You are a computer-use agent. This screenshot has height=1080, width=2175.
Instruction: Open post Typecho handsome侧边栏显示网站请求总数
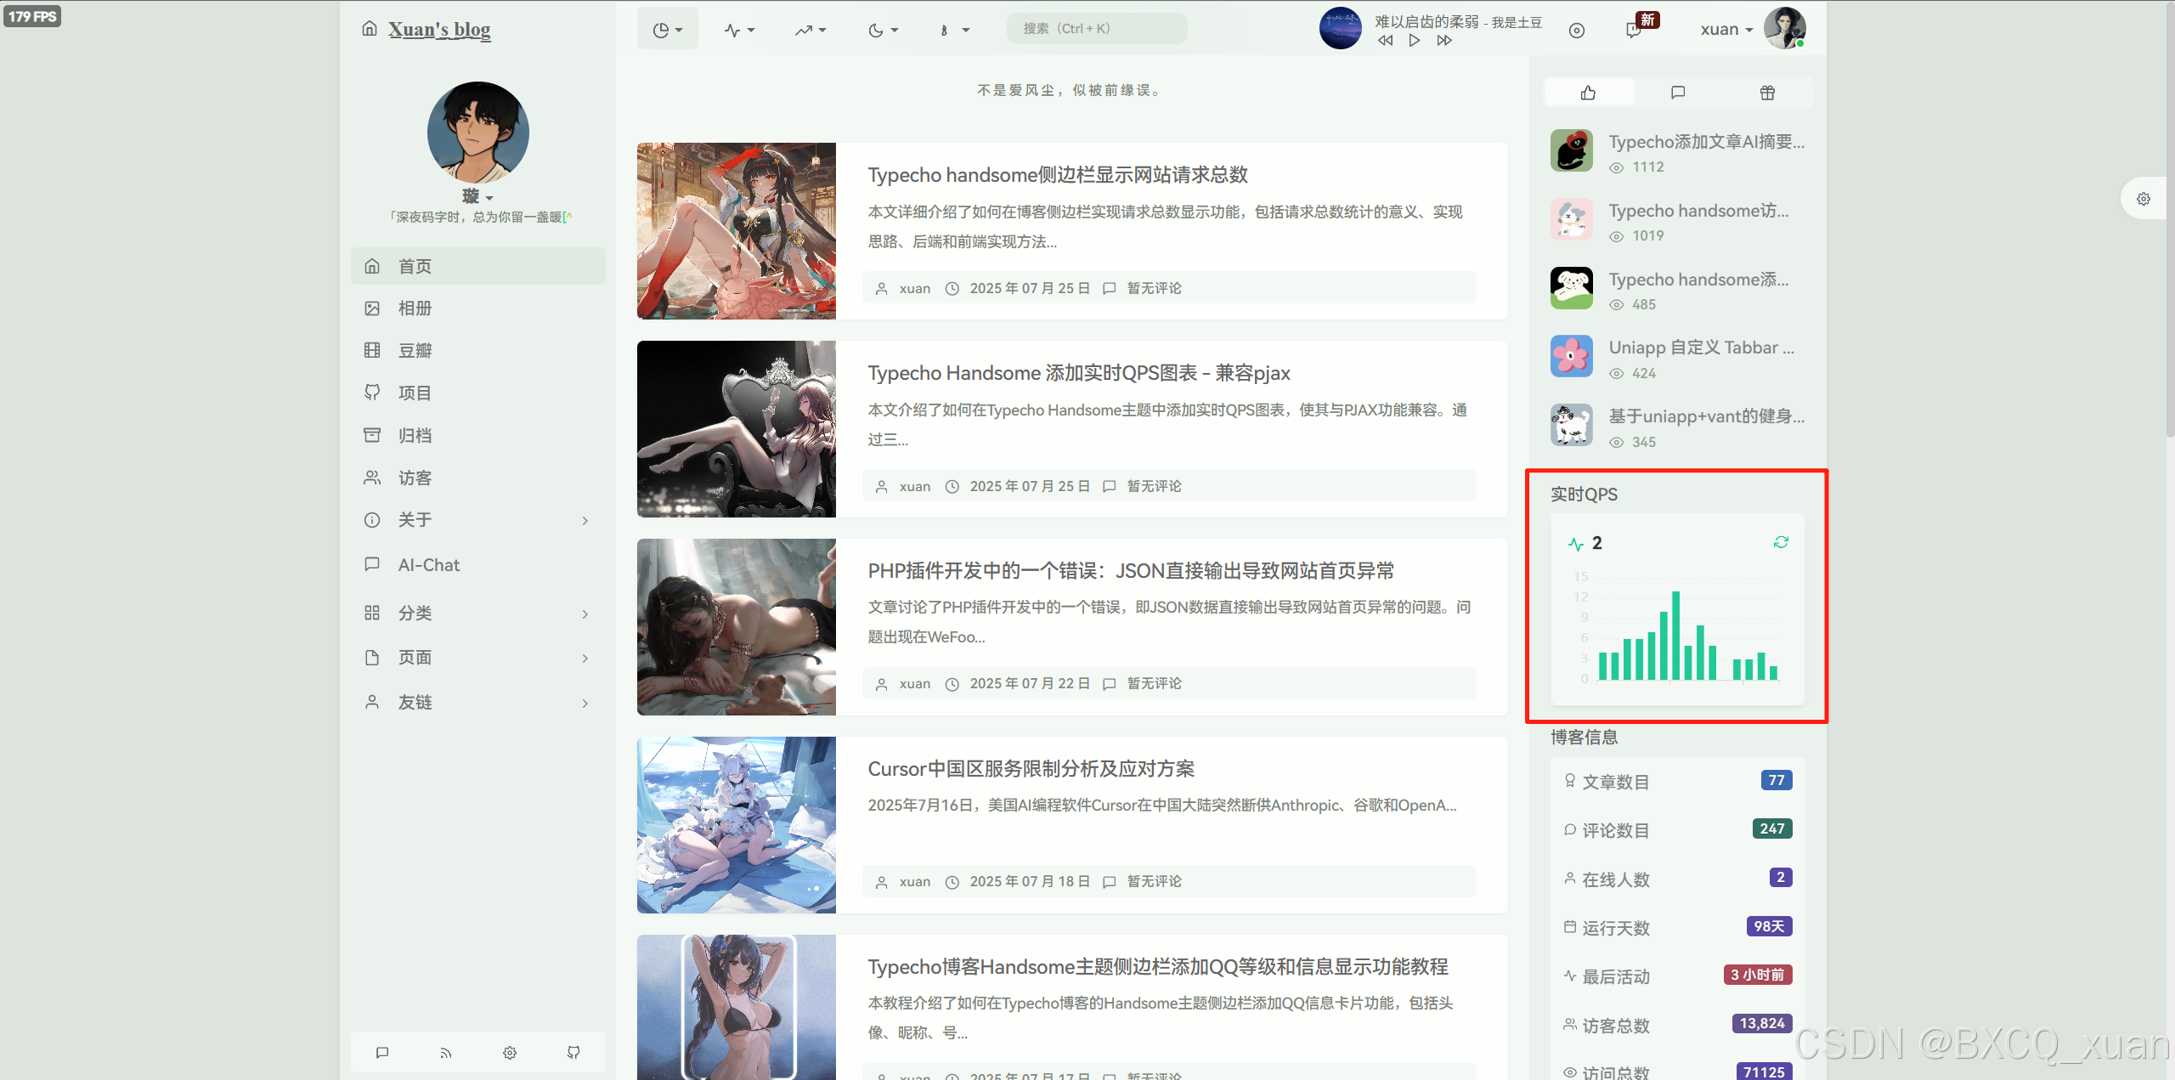point(1058,175)
